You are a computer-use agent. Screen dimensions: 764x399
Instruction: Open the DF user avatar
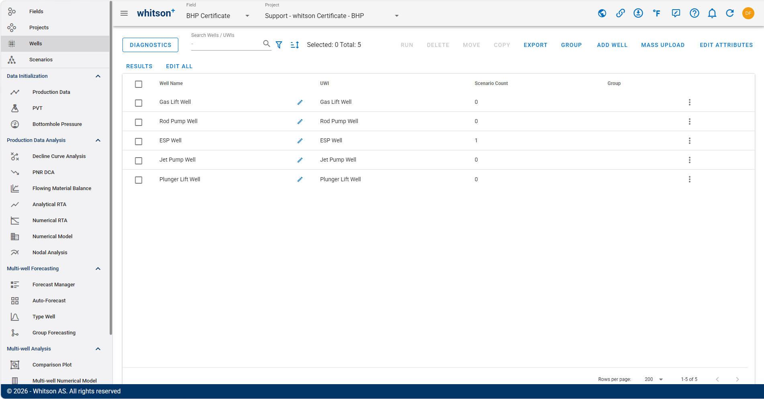pos(748,13)
